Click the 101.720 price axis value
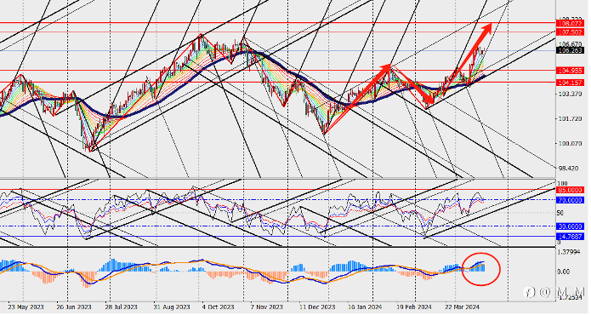This screenshot has width=591, height=315. pyautogui.click(x=570, y=119)
